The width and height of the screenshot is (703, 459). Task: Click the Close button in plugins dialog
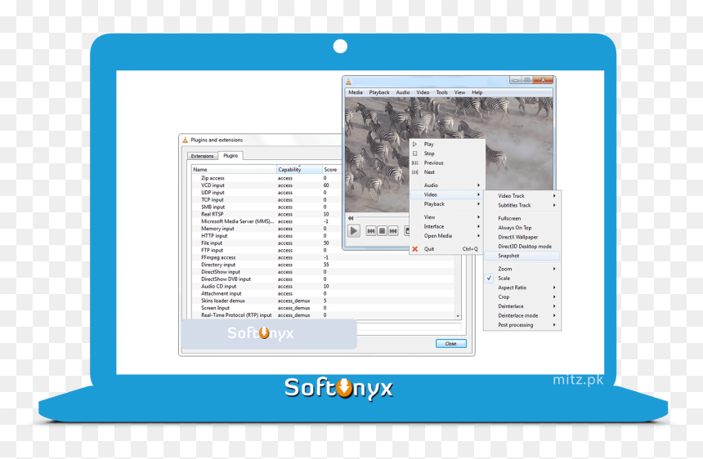[x=451, y=344]
